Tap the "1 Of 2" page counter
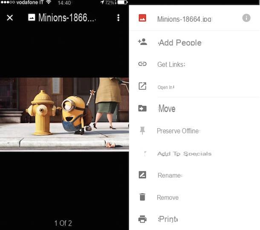Screen dimensions: 260x230 pos(63,223)
